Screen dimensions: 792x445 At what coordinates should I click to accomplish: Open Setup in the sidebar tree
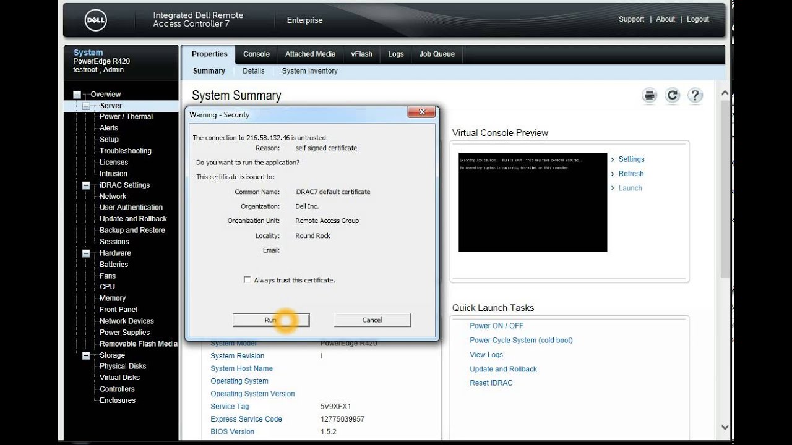click(109, 140)
